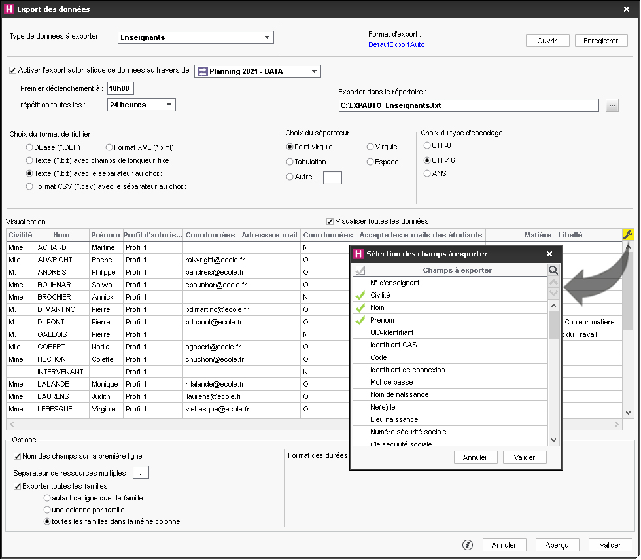Uncheck the Civilité field checkmark

coord(360,295)
